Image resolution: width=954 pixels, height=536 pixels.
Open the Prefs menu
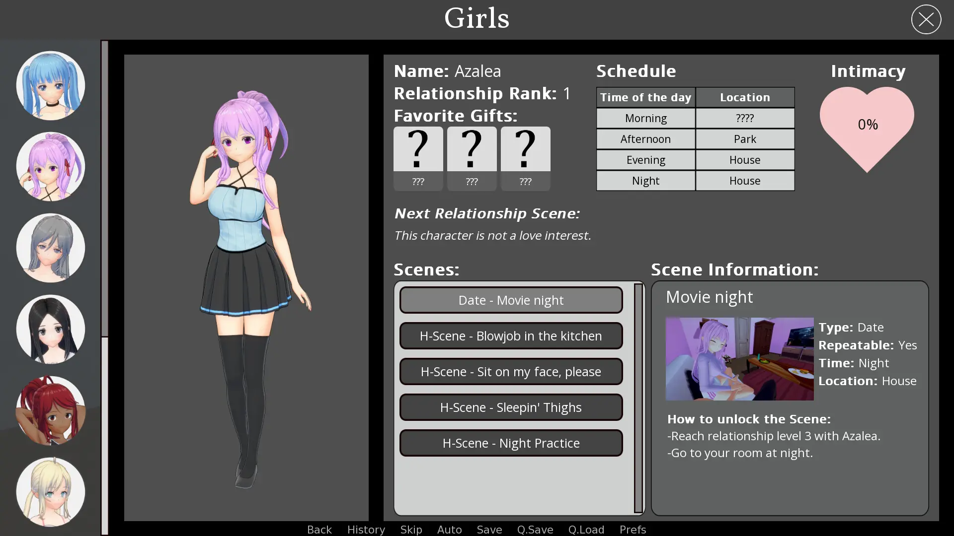pyautogui.click(x=633, y=530)
